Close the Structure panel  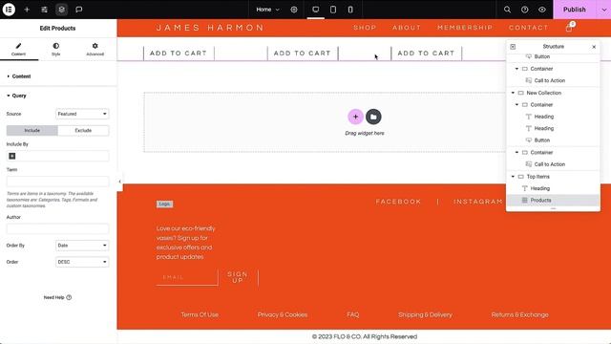pos(594,47)
